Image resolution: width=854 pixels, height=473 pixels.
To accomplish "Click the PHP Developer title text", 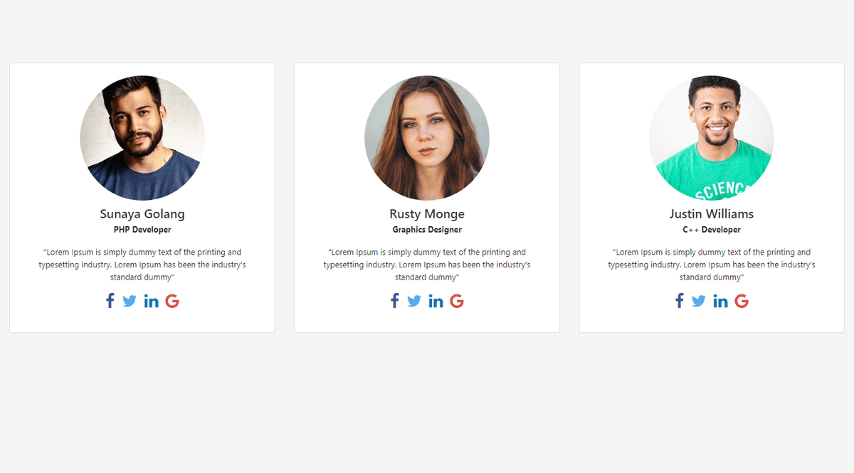I will pyautogui.click(x=142, y=229).
